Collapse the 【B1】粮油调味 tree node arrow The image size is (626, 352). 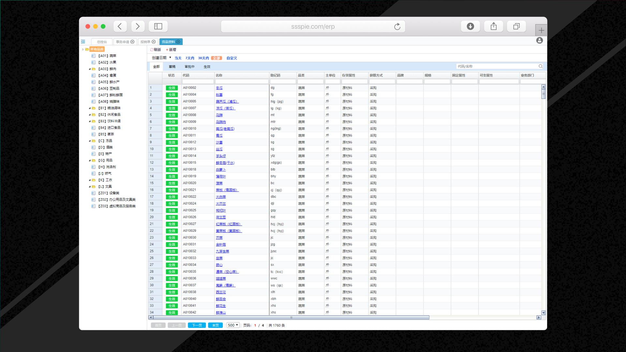pyautogui.click(x=90, y=108)
